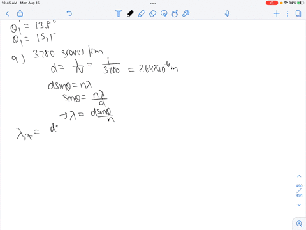The width and height of the screenshot is (306, 230).
Task: Select the Lasso selection tool
Action: pos(164,13)
